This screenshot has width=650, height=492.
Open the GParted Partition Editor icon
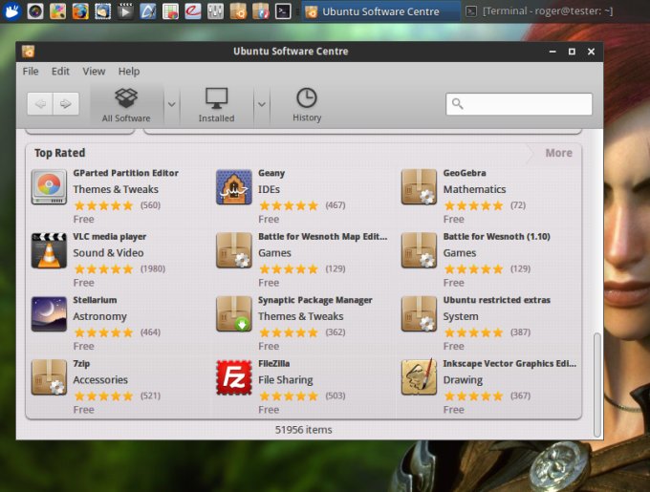49,187
